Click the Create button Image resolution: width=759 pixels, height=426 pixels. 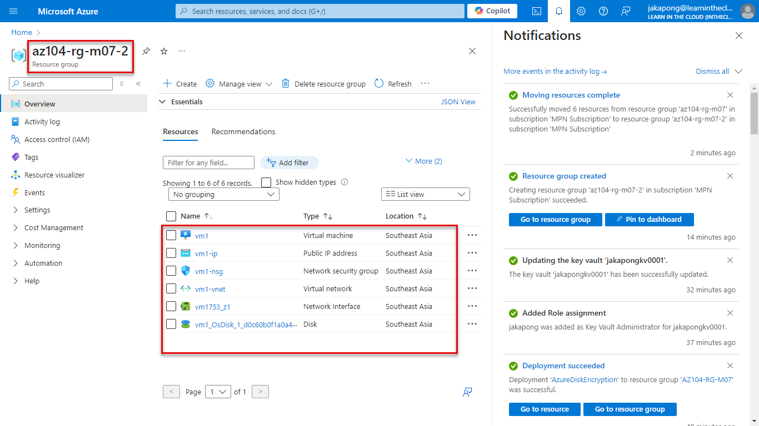click(180, 84)
